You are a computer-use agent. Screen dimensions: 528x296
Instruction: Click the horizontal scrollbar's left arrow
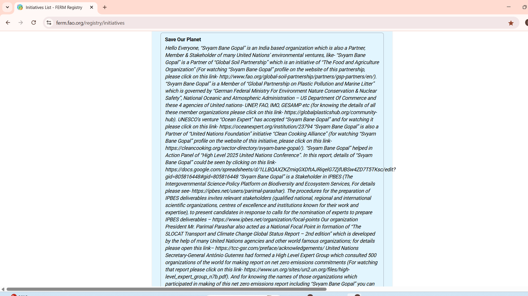tap(3, 289)
